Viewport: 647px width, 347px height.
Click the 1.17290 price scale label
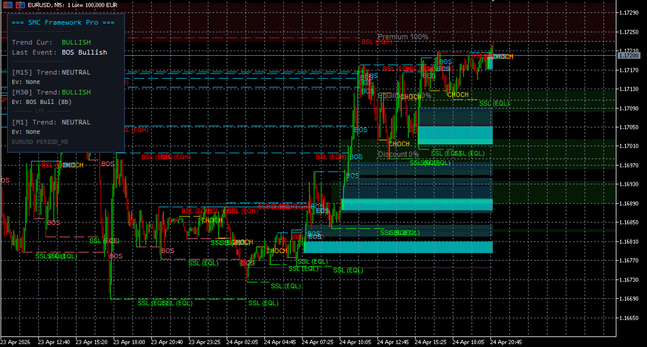click(x=629, y=13)
